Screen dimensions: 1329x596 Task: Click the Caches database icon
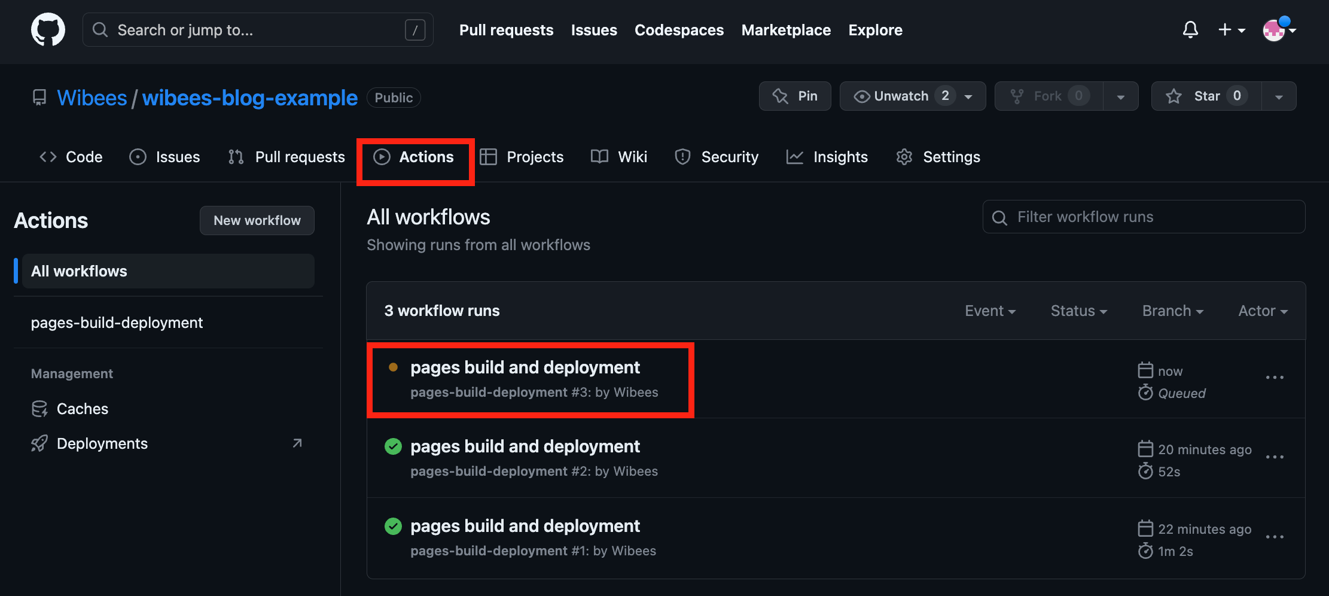39,409
